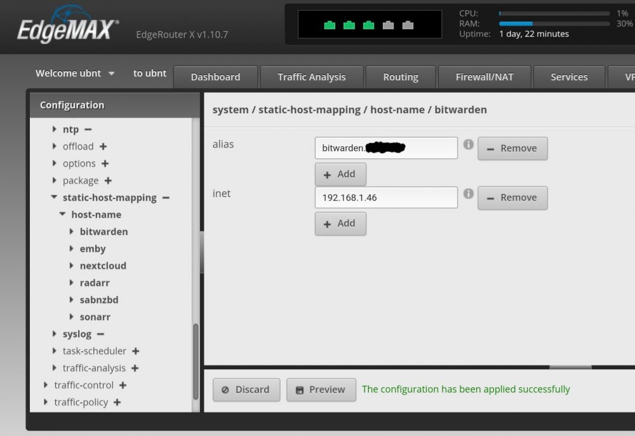Switch to the Services tab

coord(569,77)
